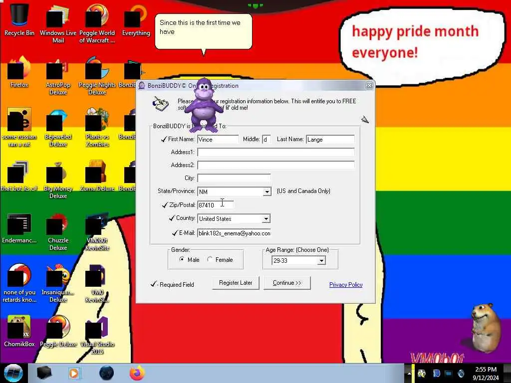Click the Windows Start orb
511x383 pixels.
(x=13, y=373)
